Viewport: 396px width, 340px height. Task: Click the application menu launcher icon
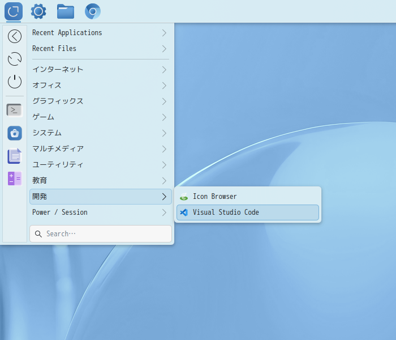[x=14, y=11]
